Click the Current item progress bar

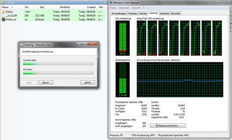(x=58, y=64)
